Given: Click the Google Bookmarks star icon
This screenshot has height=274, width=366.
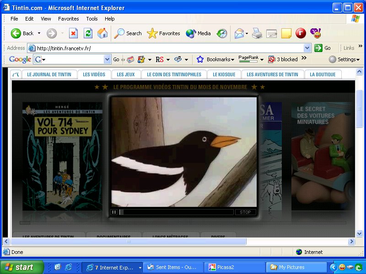Looking at the screenshot, I should coord(200,59).
